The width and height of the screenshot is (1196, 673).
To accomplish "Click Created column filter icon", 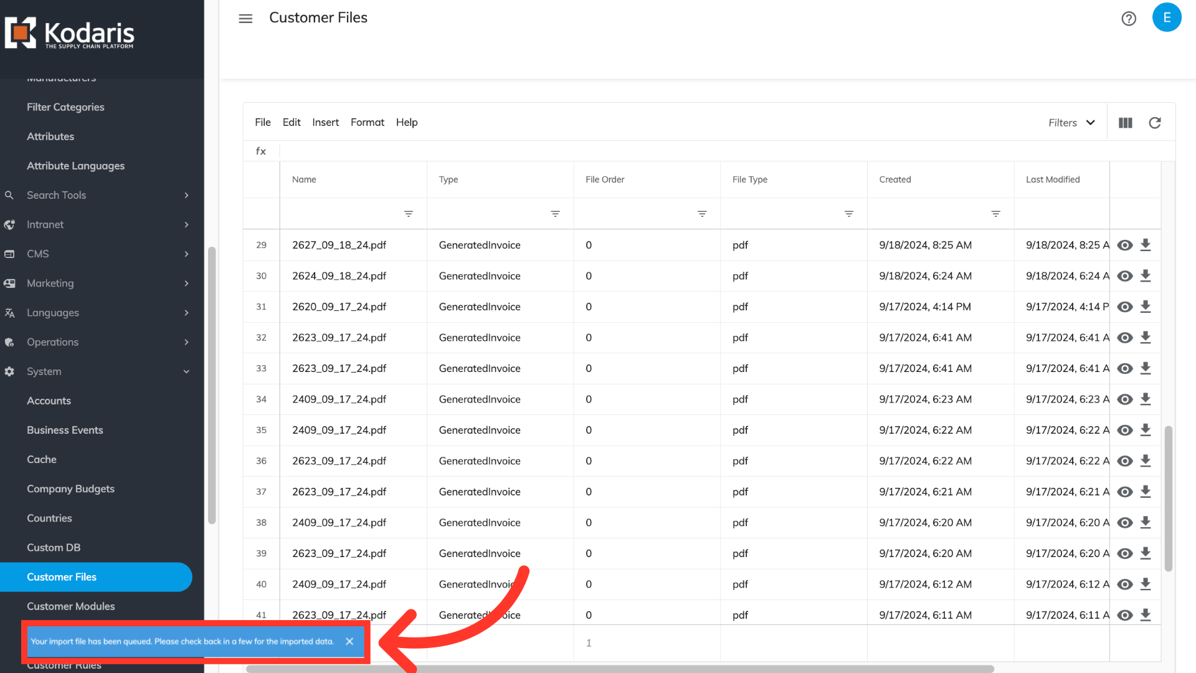I will (x=995, y=214).
